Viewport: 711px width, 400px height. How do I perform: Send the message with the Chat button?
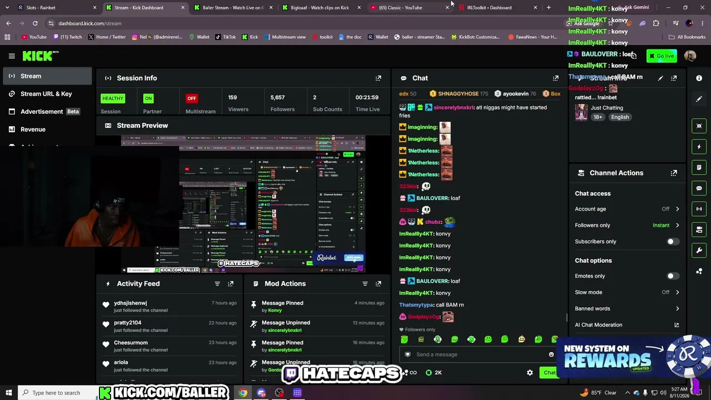coord(549,373)
